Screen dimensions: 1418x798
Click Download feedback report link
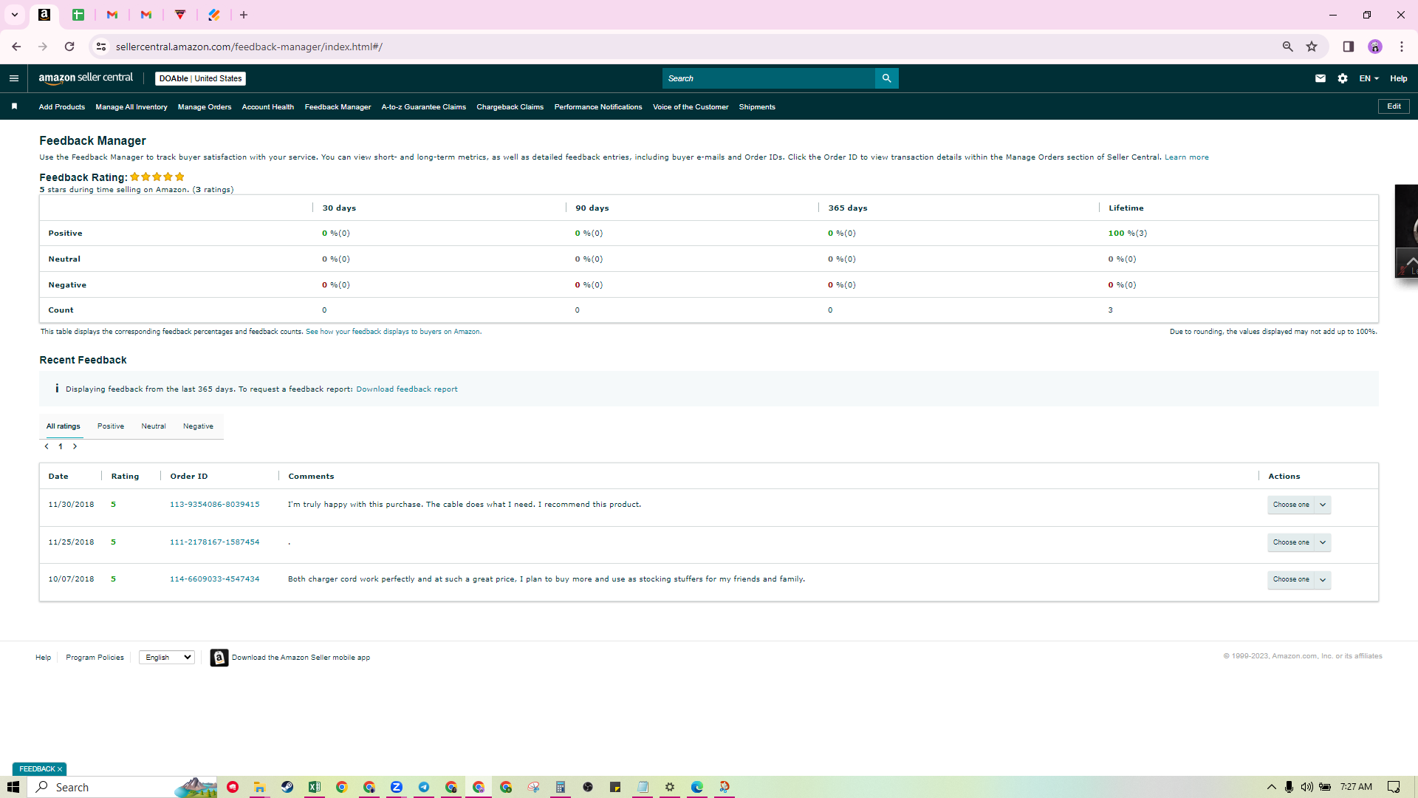[407, 389]
